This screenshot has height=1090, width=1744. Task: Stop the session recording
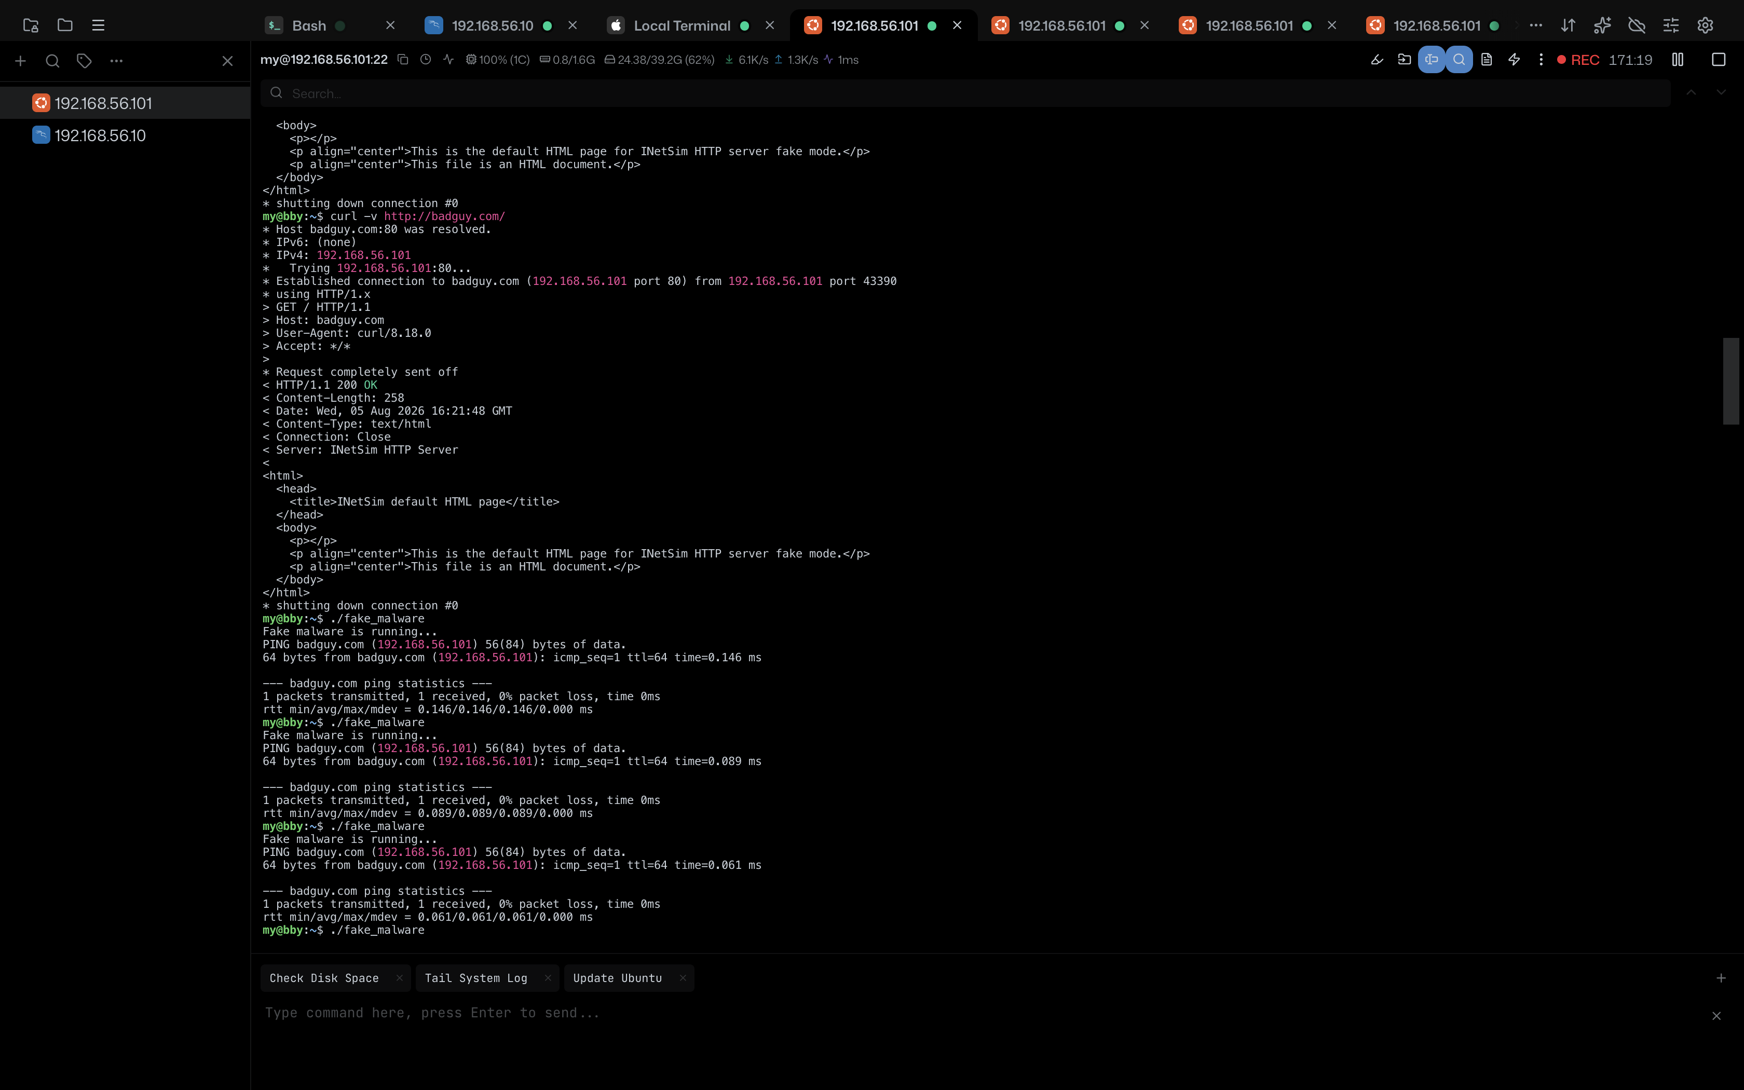[x=1718, y=60]
